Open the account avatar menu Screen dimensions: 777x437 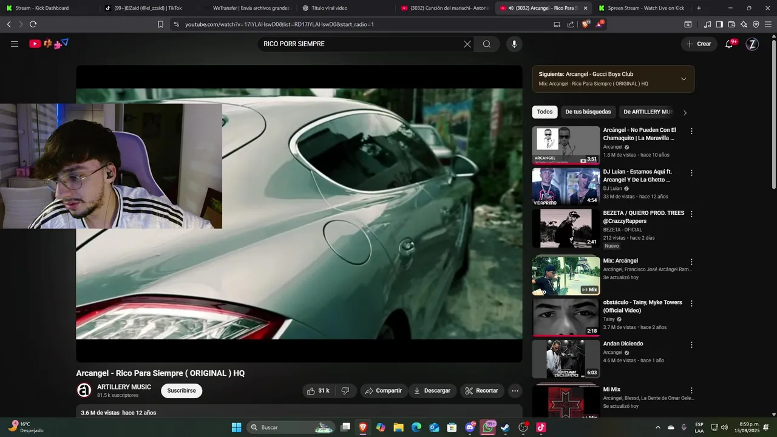click(x=752, y=44)
